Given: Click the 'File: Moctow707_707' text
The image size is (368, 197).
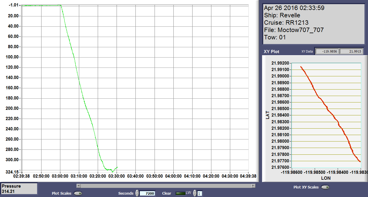Looking at the screenshot, I should pyautogui.click(x=294, y=30).
